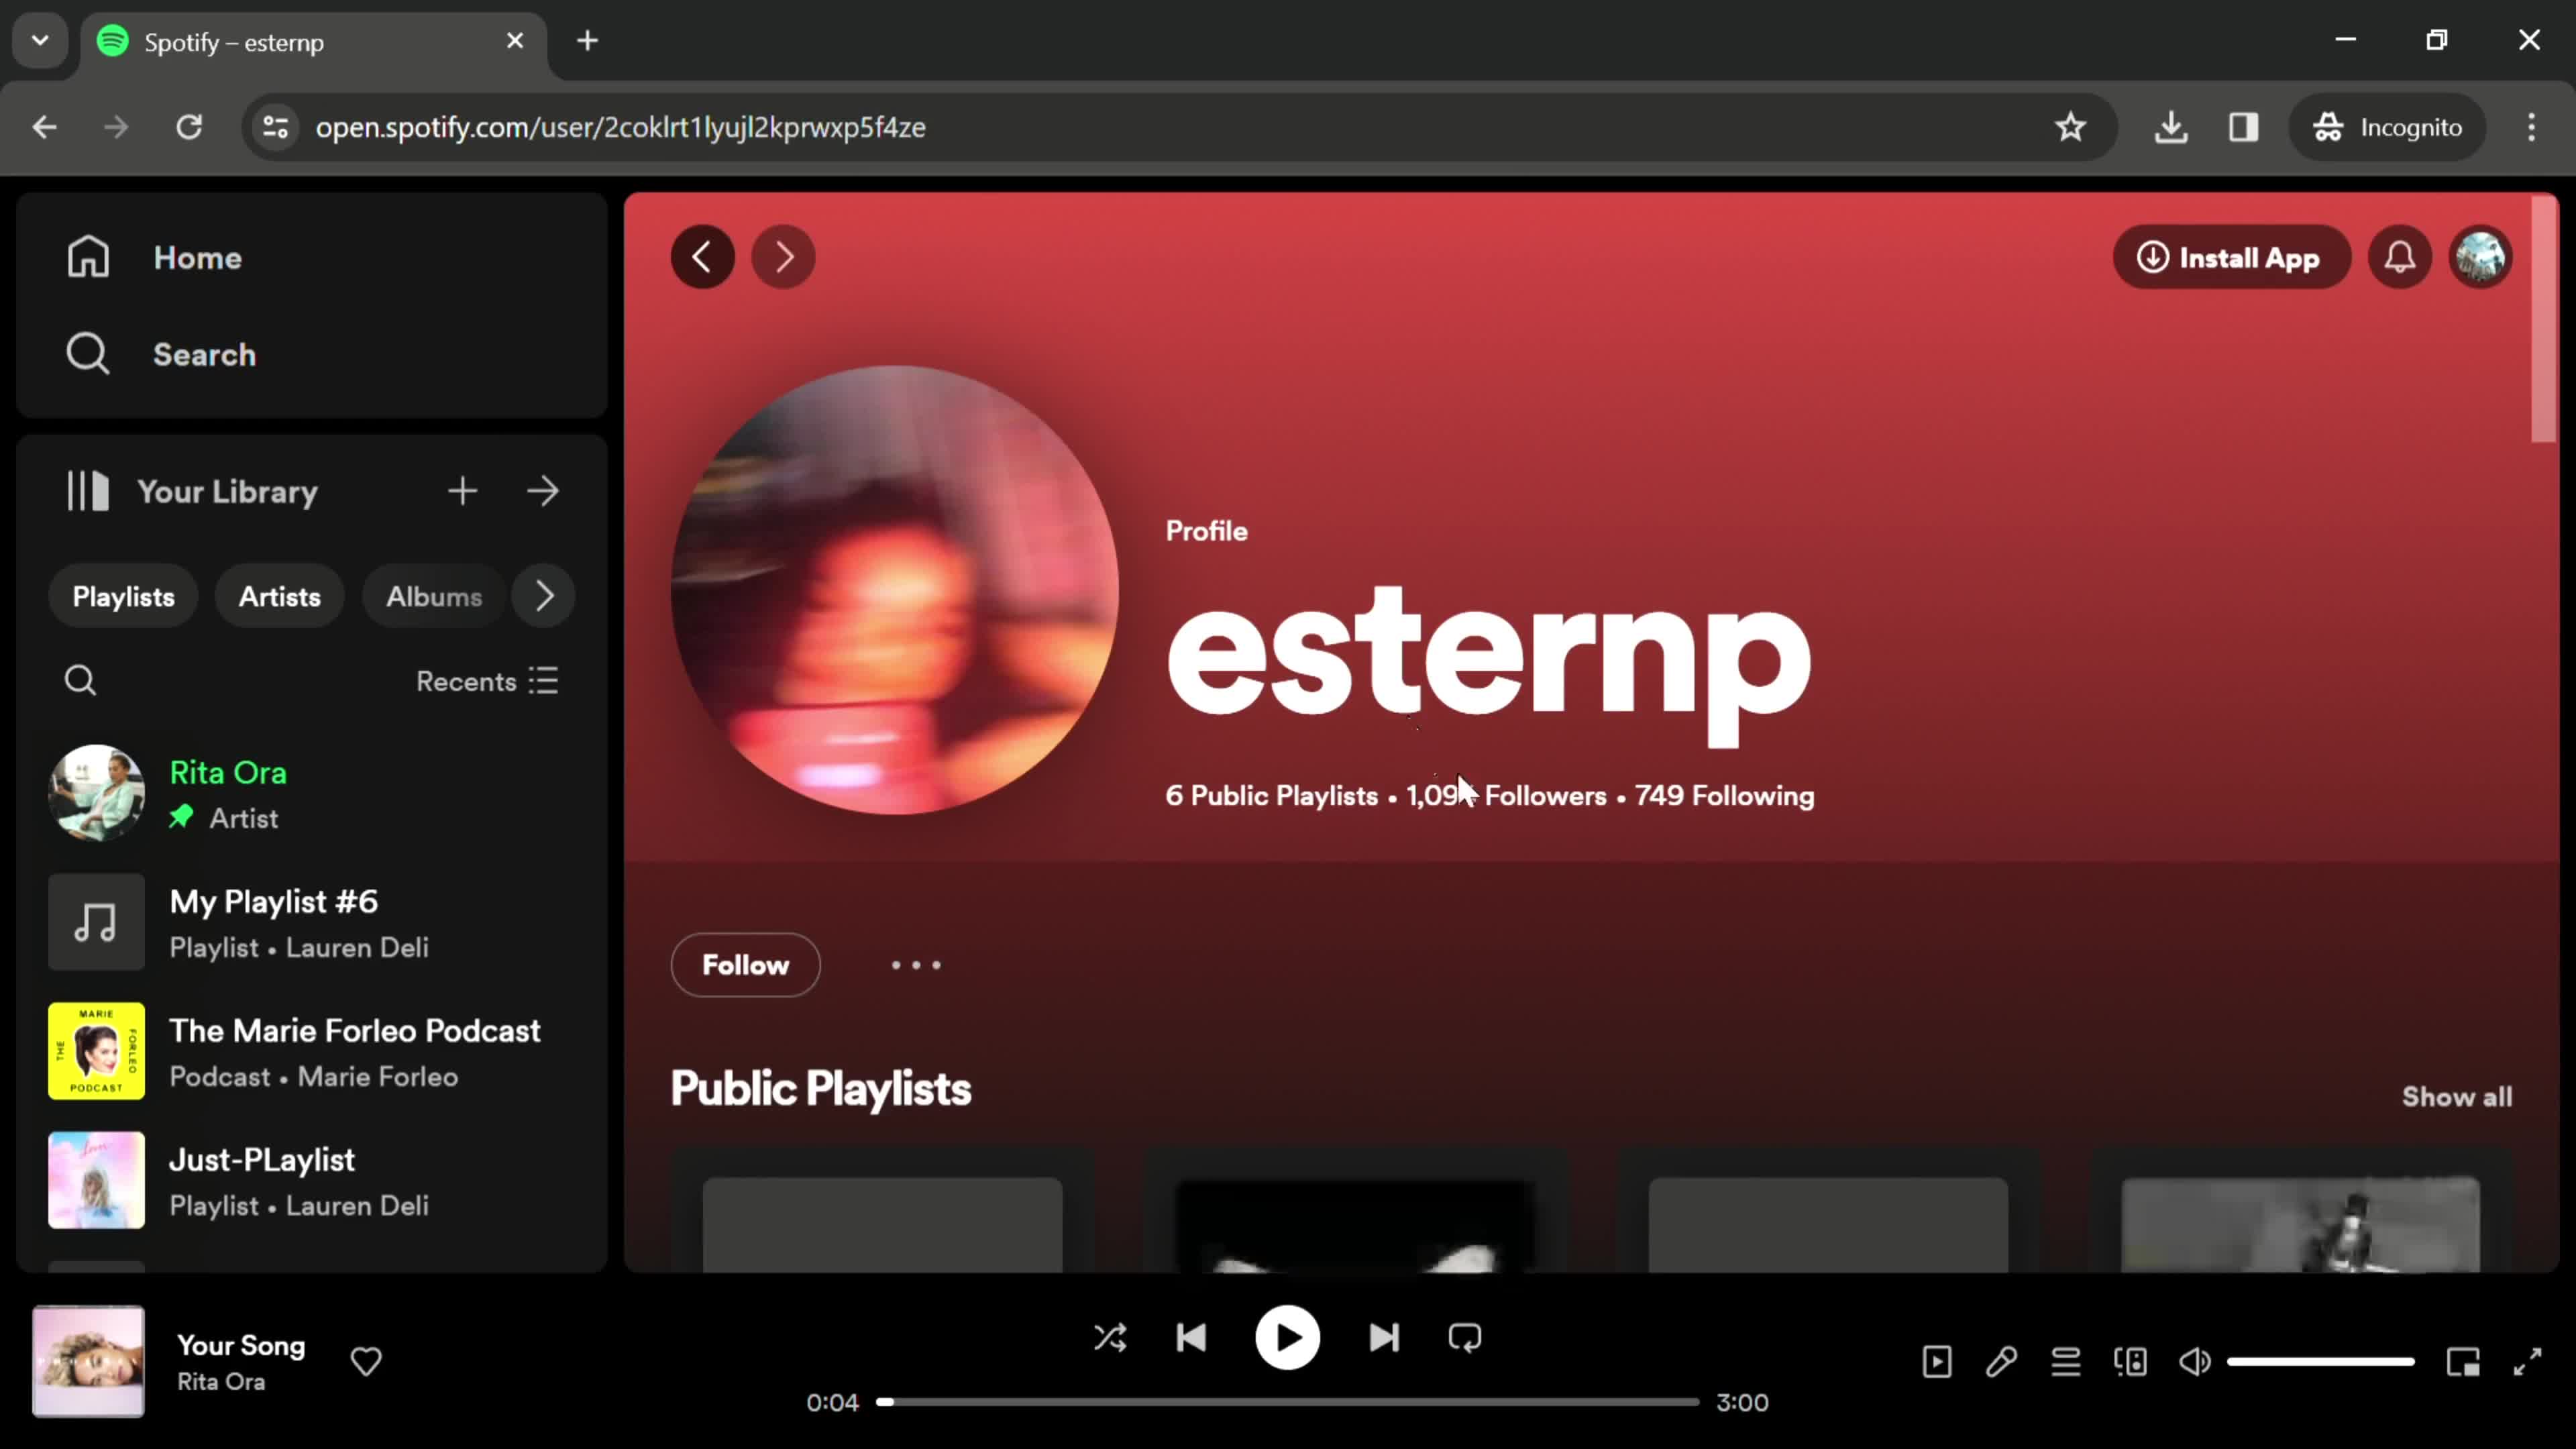Click the shuffle playback icon
2576x1449 pixels.
tap(1111, 1338)
